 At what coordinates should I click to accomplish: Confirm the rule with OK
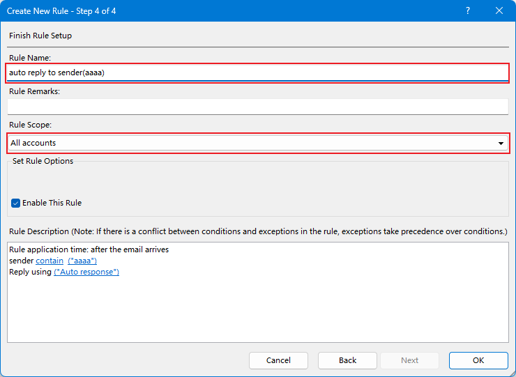tap(478, 360)
